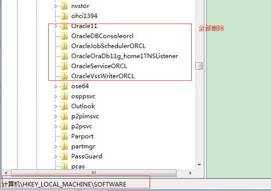Click the OracleOraDb11g_home1TNSListener folder icon
This screenshot has width=271, height=191.
click(x=64, y=56)
